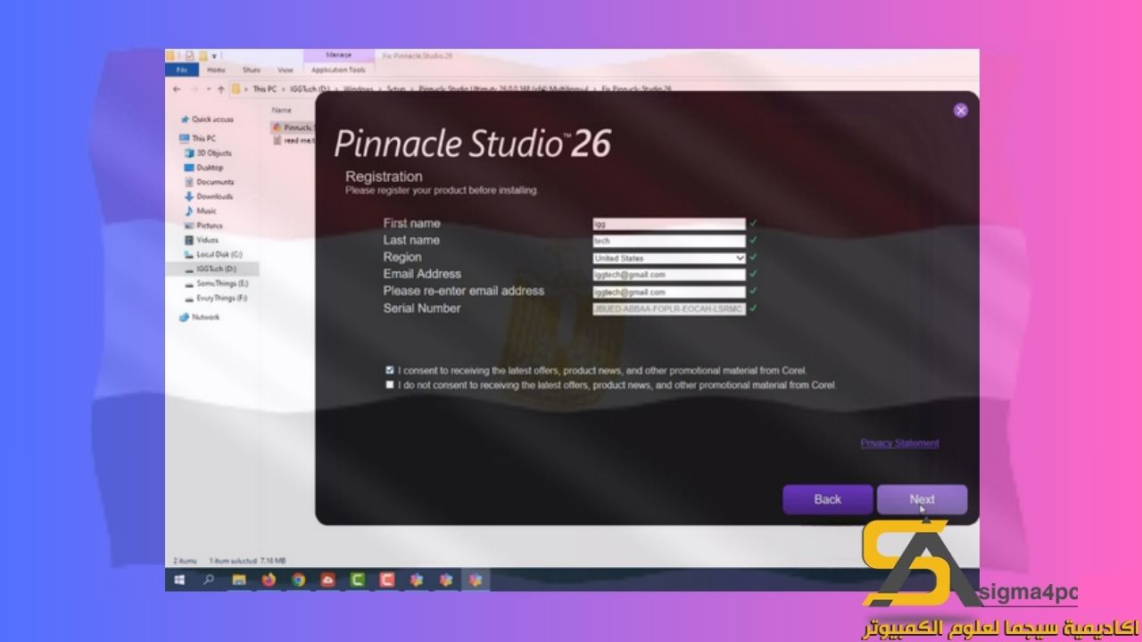Launch Google Chrome from the taskbar

(x=298, y=580)
